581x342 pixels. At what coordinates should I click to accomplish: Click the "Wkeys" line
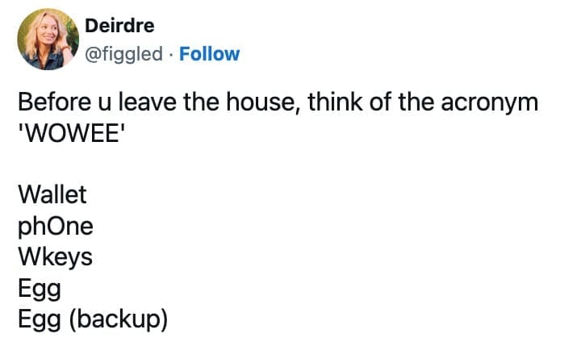pyautogui.click(x=55, y=257)
